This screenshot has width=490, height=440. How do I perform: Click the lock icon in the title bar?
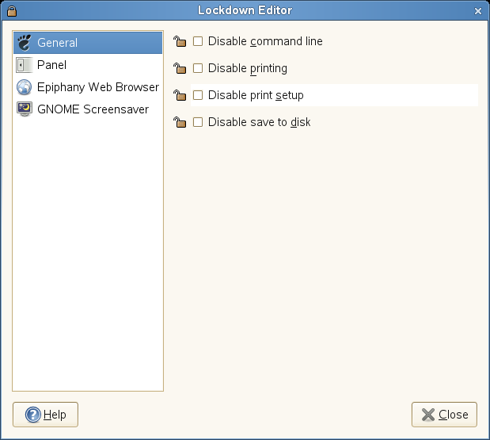point(11,10)
